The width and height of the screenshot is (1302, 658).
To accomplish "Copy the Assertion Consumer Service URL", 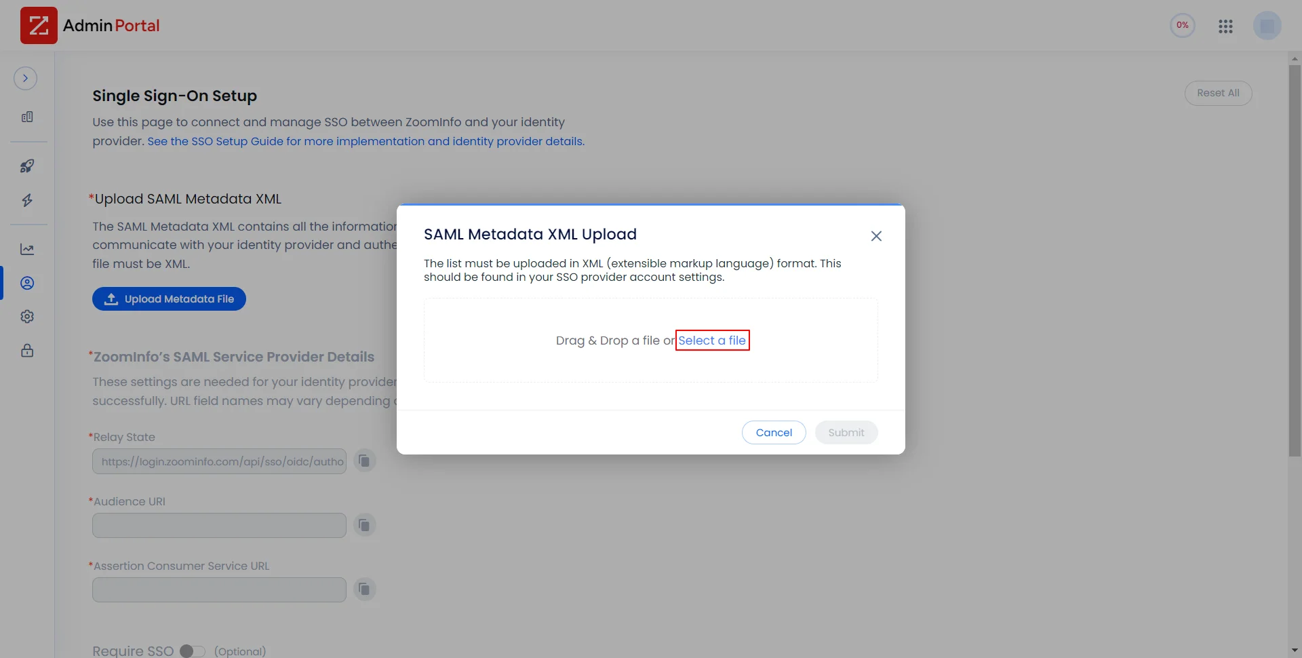I will pos(364,589).
